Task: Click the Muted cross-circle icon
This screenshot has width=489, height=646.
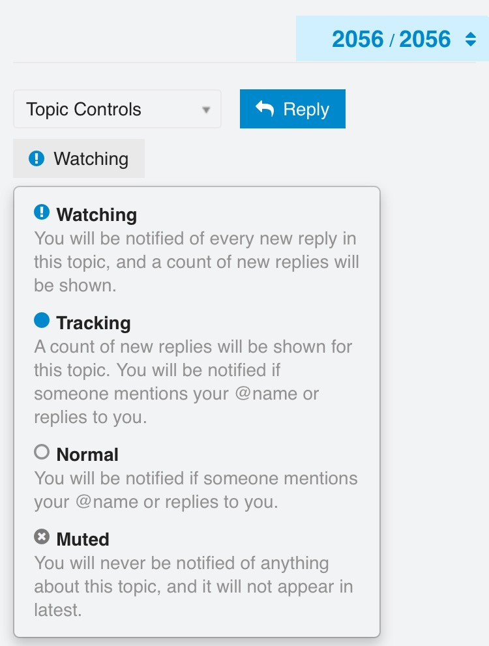Action: 42,536
